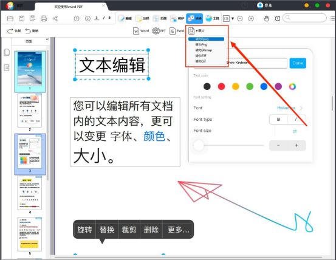
Task: Convert the document to Word
Action: click(141, 31)
